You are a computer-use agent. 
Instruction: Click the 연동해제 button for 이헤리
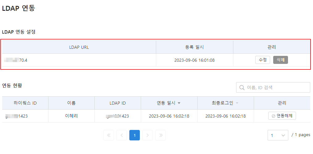[282, 116]
